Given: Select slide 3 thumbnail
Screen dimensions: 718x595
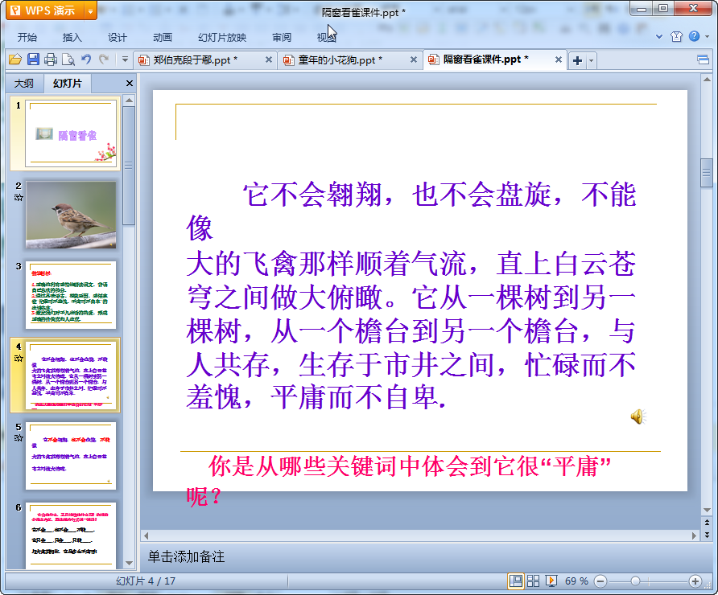Looking at the screenshot, I should click(71, 295).
